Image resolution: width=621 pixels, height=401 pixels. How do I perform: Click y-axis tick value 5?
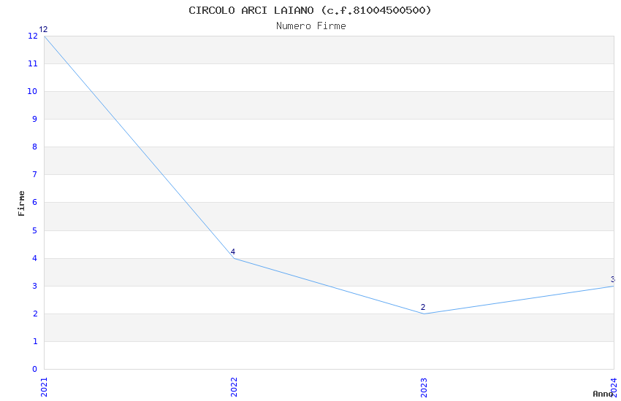[x=35, y=230]
